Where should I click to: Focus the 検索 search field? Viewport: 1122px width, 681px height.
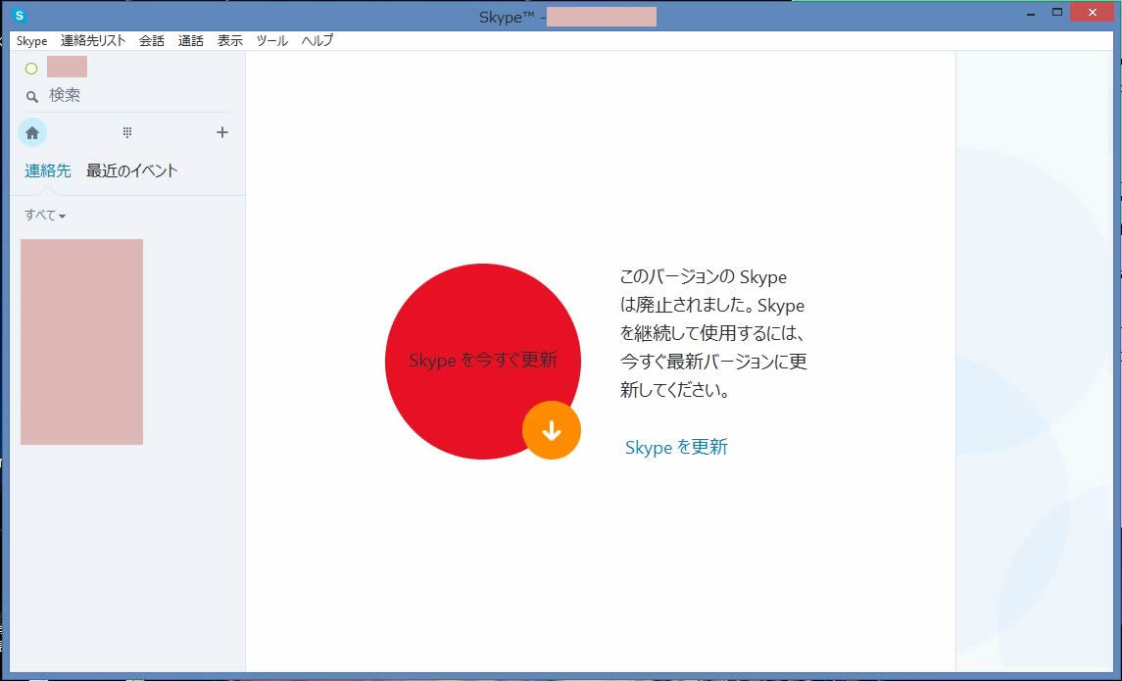pos(127,95)
